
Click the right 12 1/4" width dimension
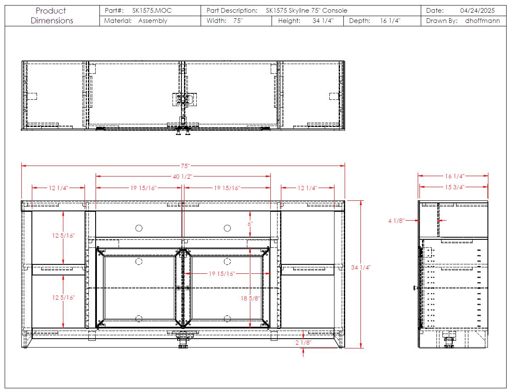point(307,188)
